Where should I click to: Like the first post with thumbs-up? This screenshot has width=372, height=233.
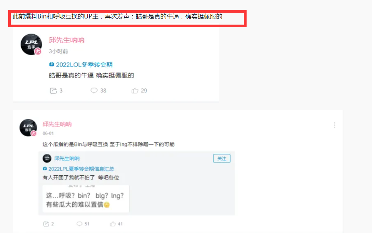coord(135,90)
